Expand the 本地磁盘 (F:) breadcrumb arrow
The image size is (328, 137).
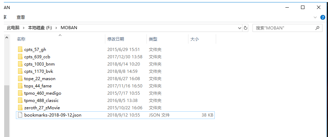click(56, 28)
